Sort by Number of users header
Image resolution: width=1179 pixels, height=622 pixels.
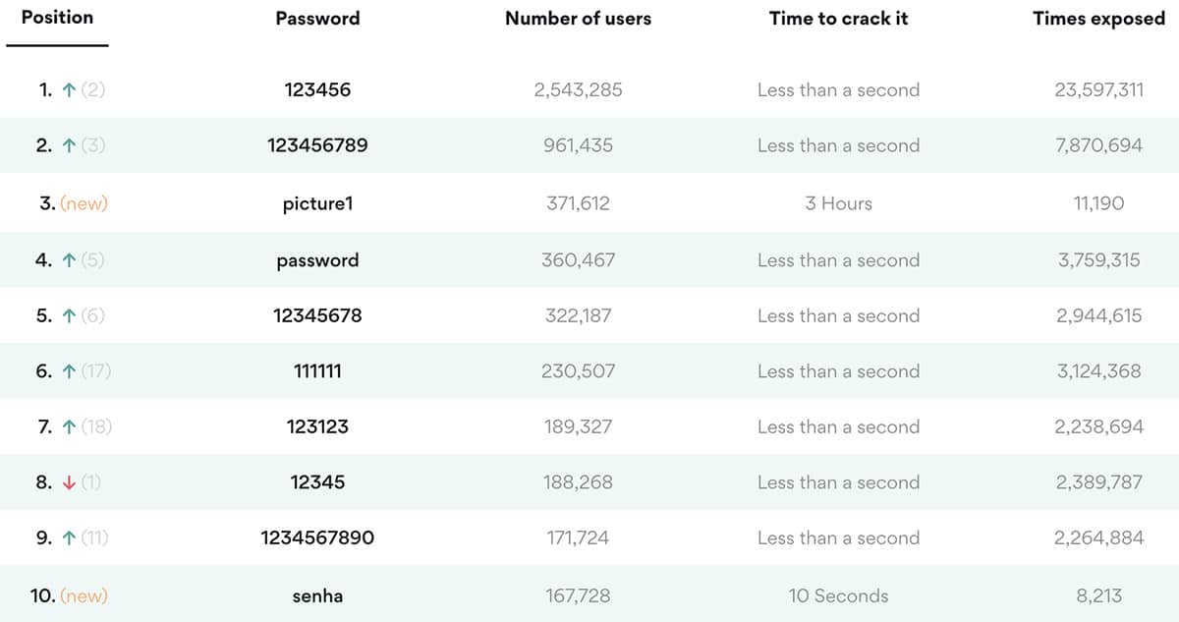click(578, 19)
